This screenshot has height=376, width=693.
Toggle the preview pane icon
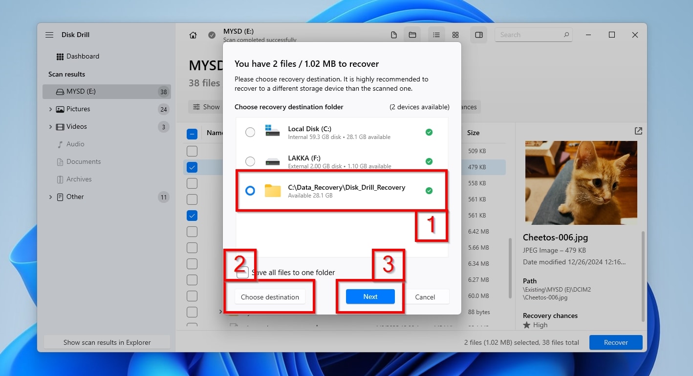click(479, 35)
